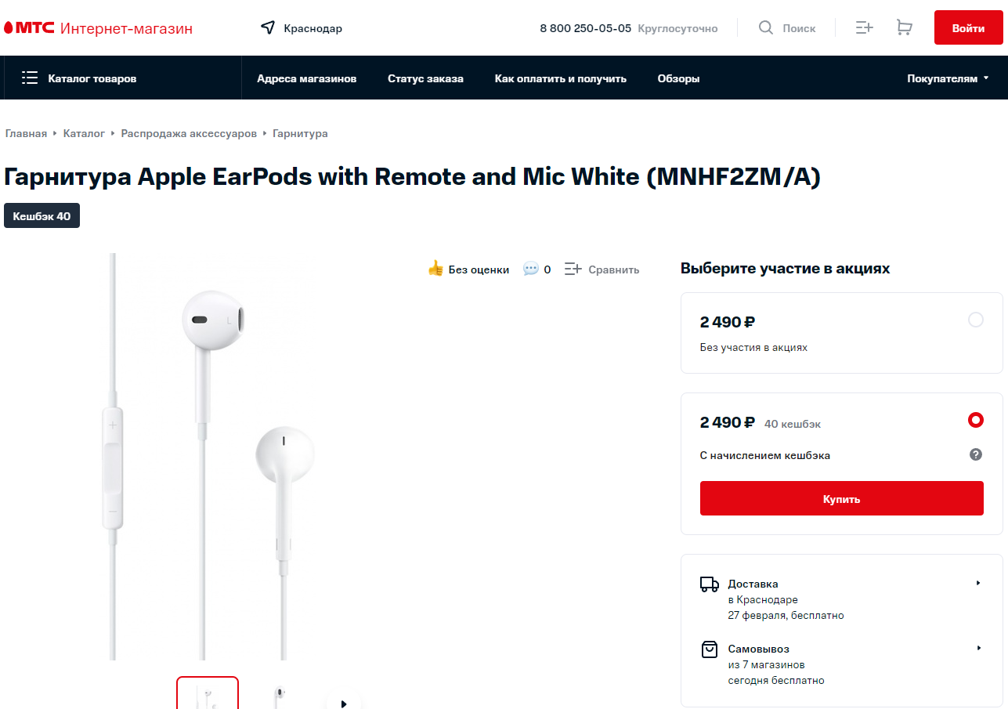This screenshot has width=1008, height=709.
Task: Click the cashback question mark icon
Action: coord(975,454)
